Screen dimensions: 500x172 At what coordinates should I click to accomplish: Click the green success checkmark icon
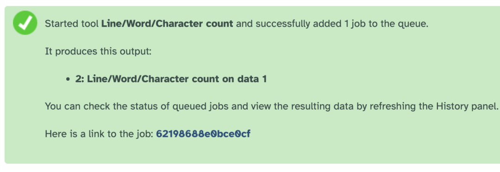[25, 23]
